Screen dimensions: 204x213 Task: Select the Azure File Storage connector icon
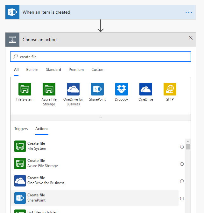pos(49,89)
